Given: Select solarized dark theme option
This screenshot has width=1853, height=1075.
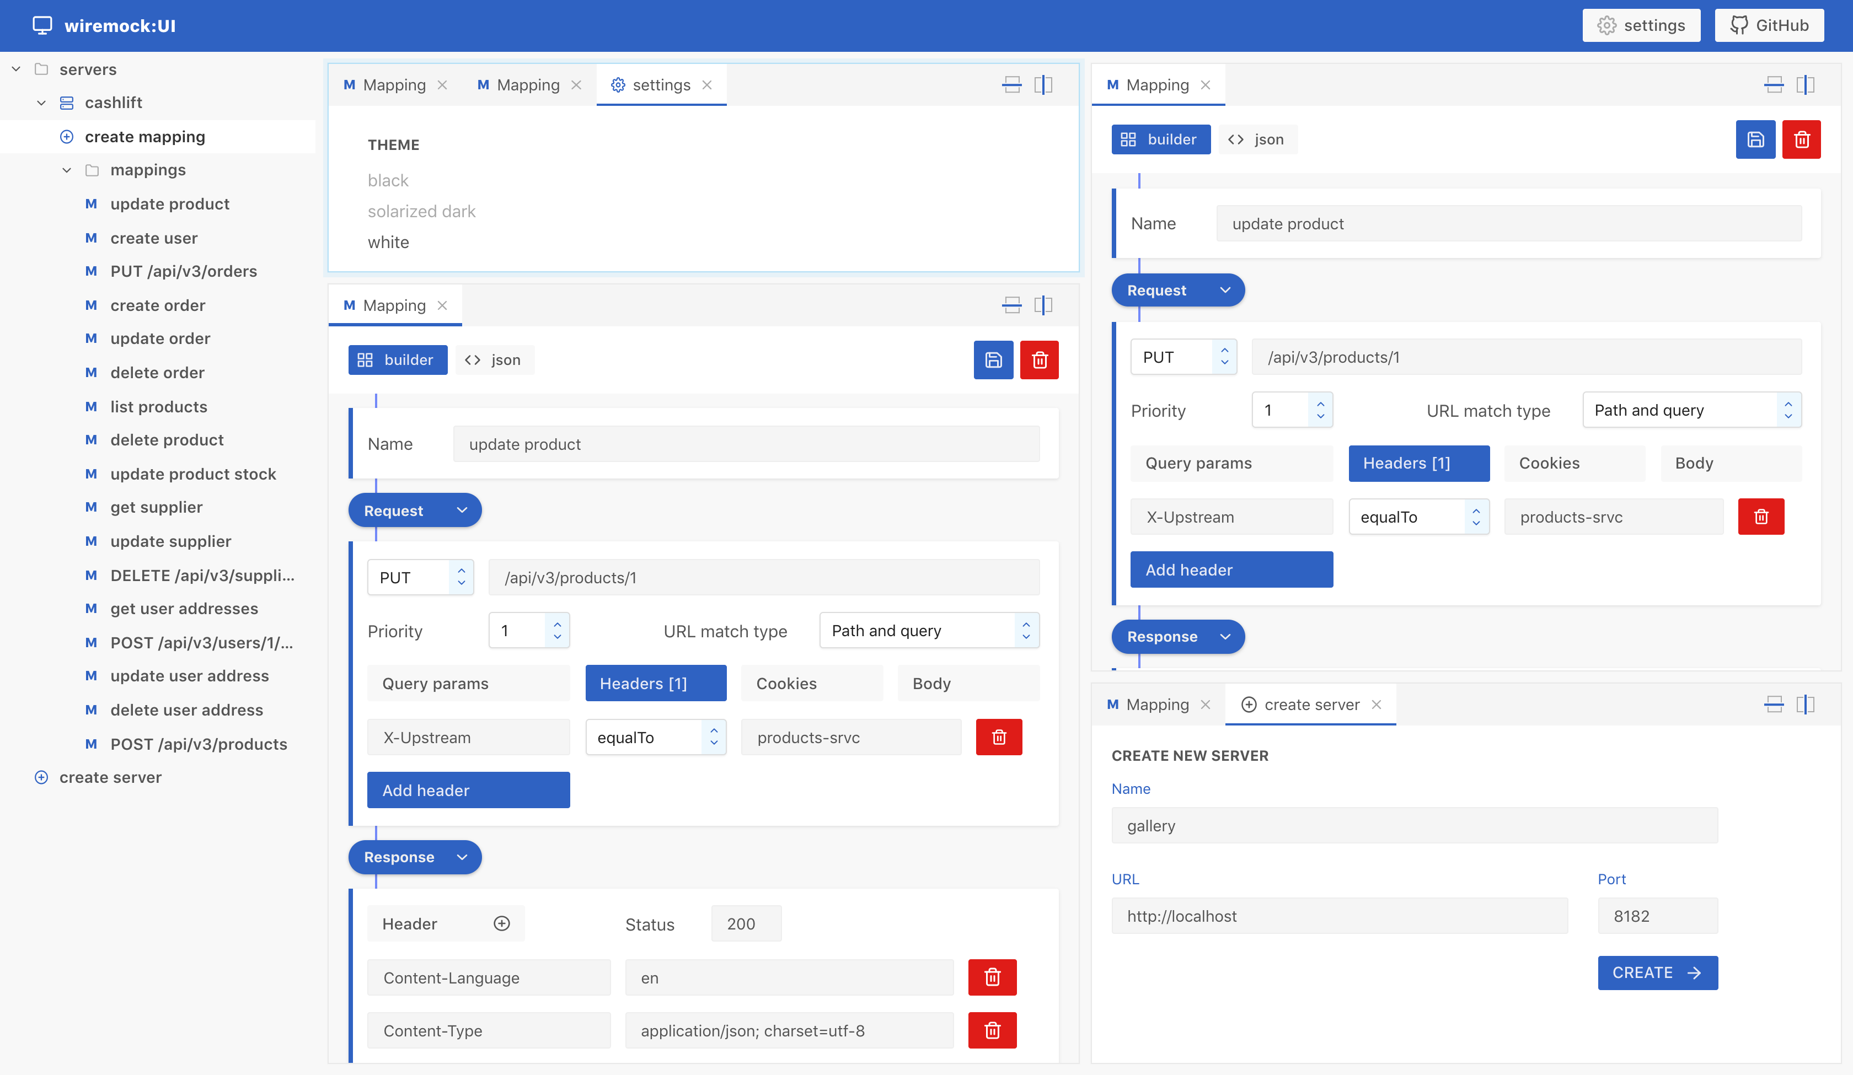Looking at the screenshot, I should (421, 211).
